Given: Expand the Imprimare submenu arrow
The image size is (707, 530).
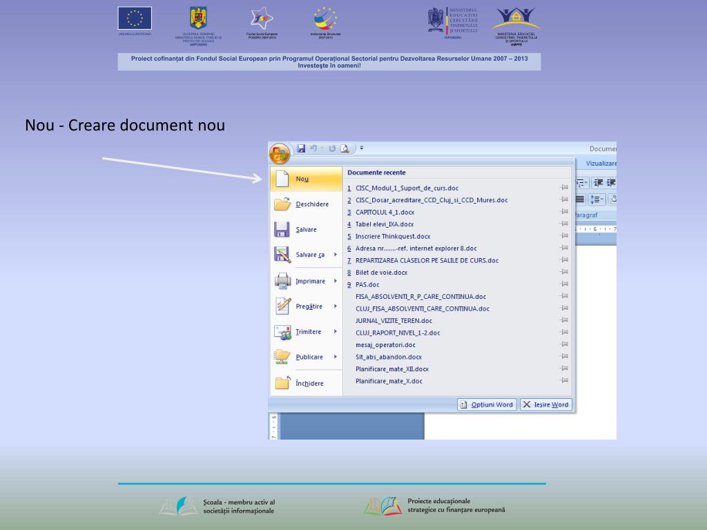Looking at the screenshot, I should pyautogui.click(x=336, y=282).
